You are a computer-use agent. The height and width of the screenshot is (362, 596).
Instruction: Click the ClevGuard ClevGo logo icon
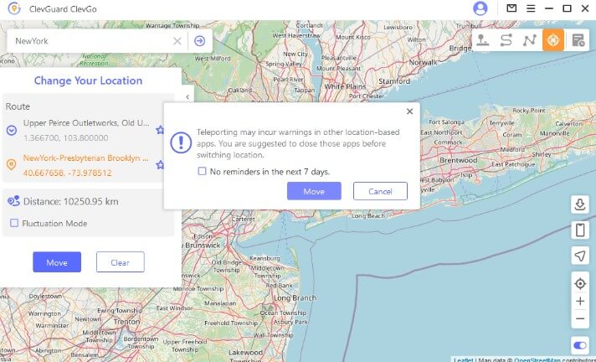14,8
